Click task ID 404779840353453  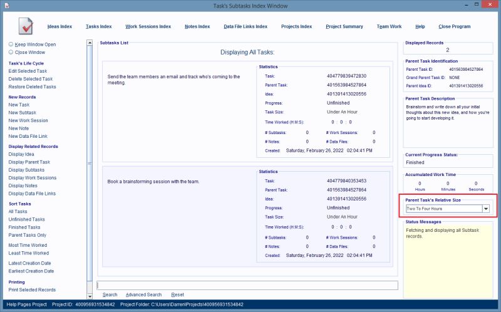(x=346, y=181)
